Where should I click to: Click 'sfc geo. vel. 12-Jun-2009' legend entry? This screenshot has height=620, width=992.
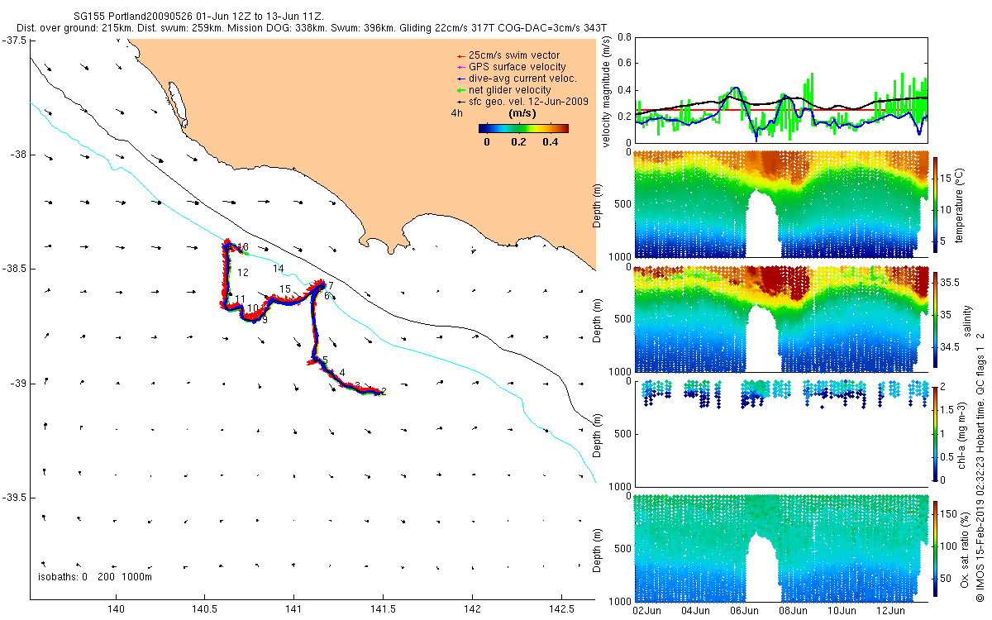pyautogui.click(x=522, y=102)
